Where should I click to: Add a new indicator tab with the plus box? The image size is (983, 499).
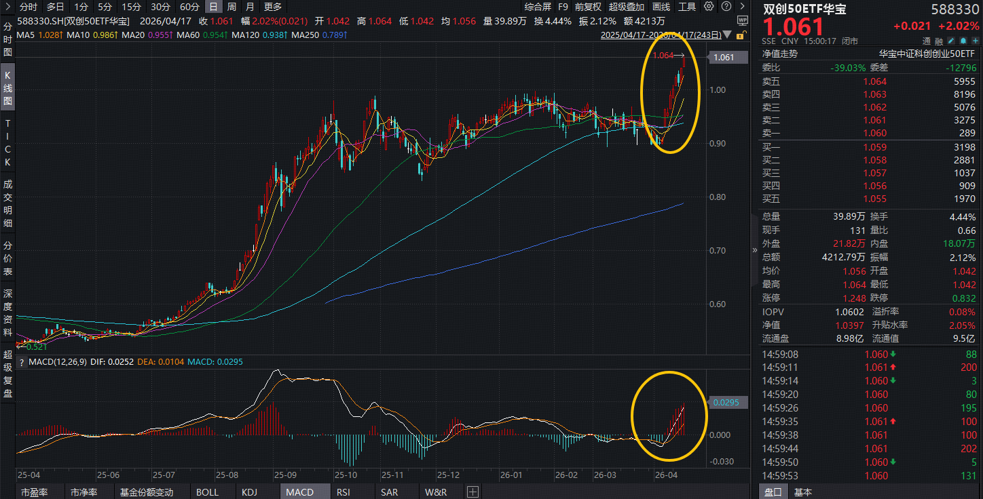[473, 492]
